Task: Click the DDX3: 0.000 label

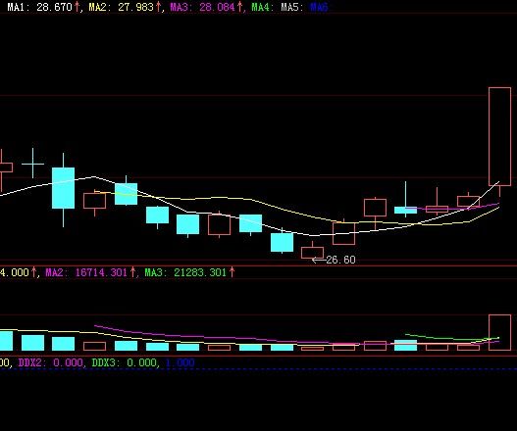Action: point(124,362)
